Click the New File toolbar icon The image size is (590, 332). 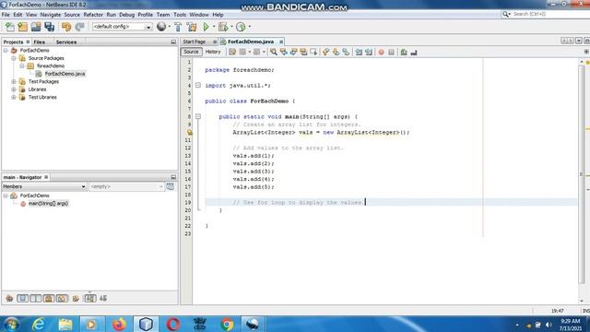coord(10,27)
